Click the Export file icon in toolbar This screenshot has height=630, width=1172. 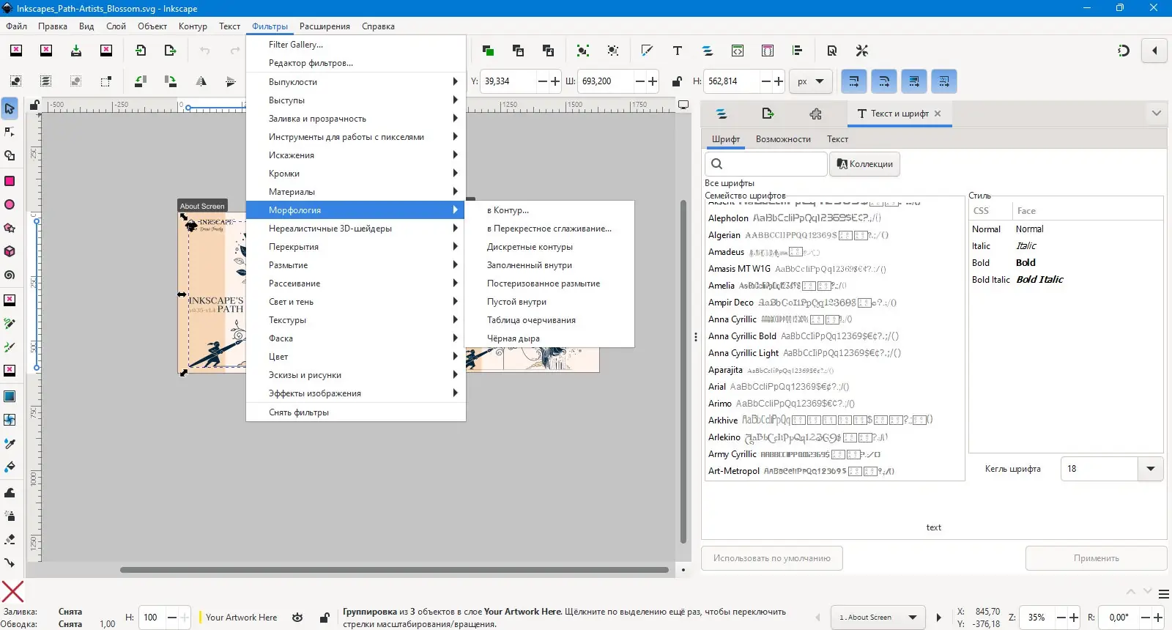[x=171, y=51]
